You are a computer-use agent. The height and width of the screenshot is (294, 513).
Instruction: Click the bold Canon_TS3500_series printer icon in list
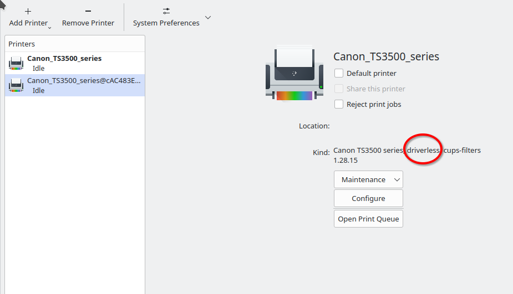(16, 63)
